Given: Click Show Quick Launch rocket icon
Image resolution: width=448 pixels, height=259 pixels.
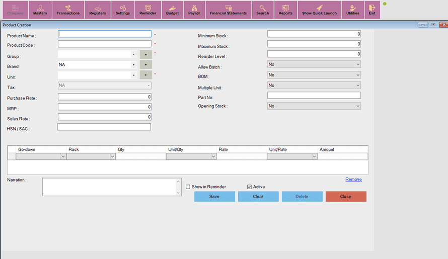Looking at the screenshot, I should (x=320, y=10).
